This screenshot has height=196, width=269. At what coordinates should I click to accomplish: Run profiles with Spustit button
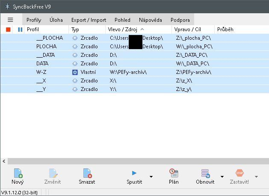[134, 176]
